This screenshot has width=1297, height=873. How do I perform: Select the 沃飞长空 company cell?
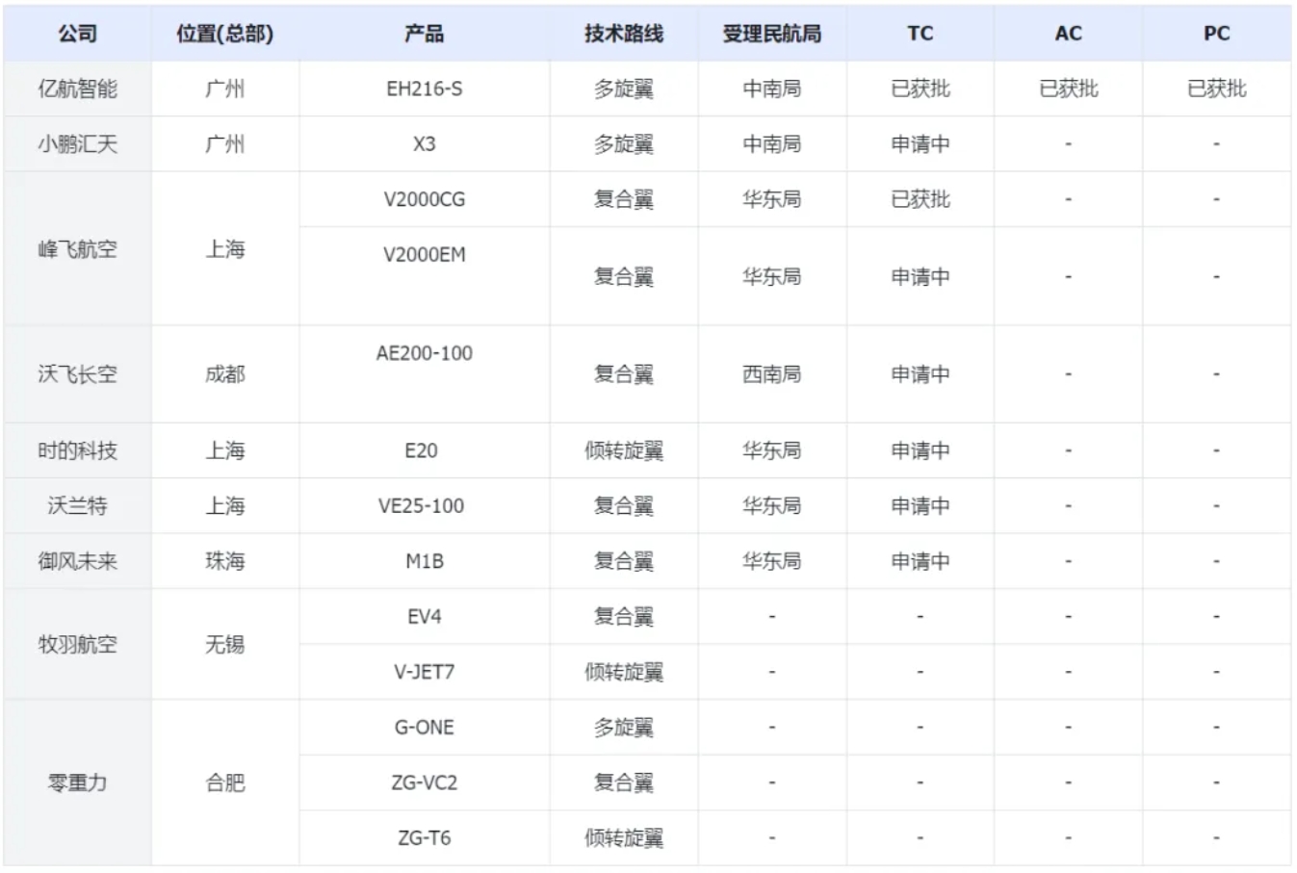click(77, 374)
